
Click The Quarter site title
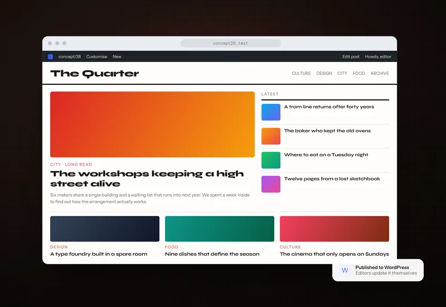[94, 74]
